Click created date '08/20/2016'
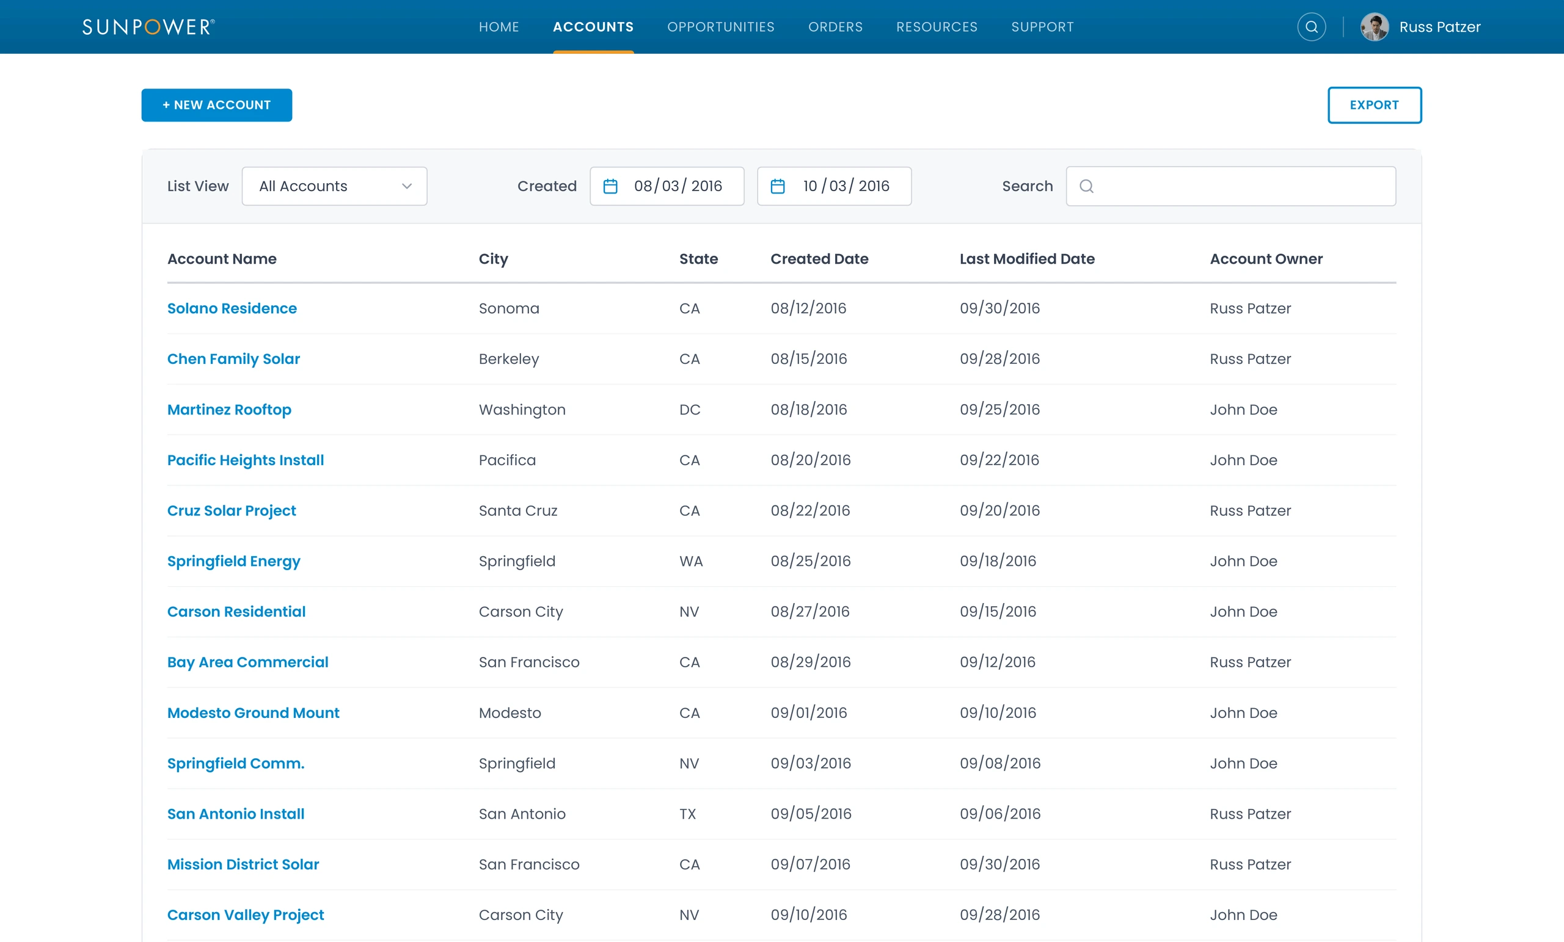 point(810,460)
